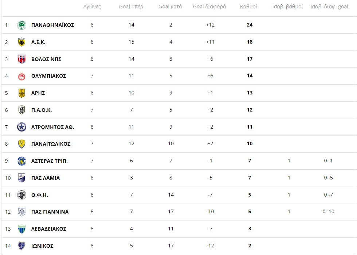Click the A.E.K. yellow eagle crest
Image resolution: width=357 pixels, height=255 pixels.
[x=21, y=42]
